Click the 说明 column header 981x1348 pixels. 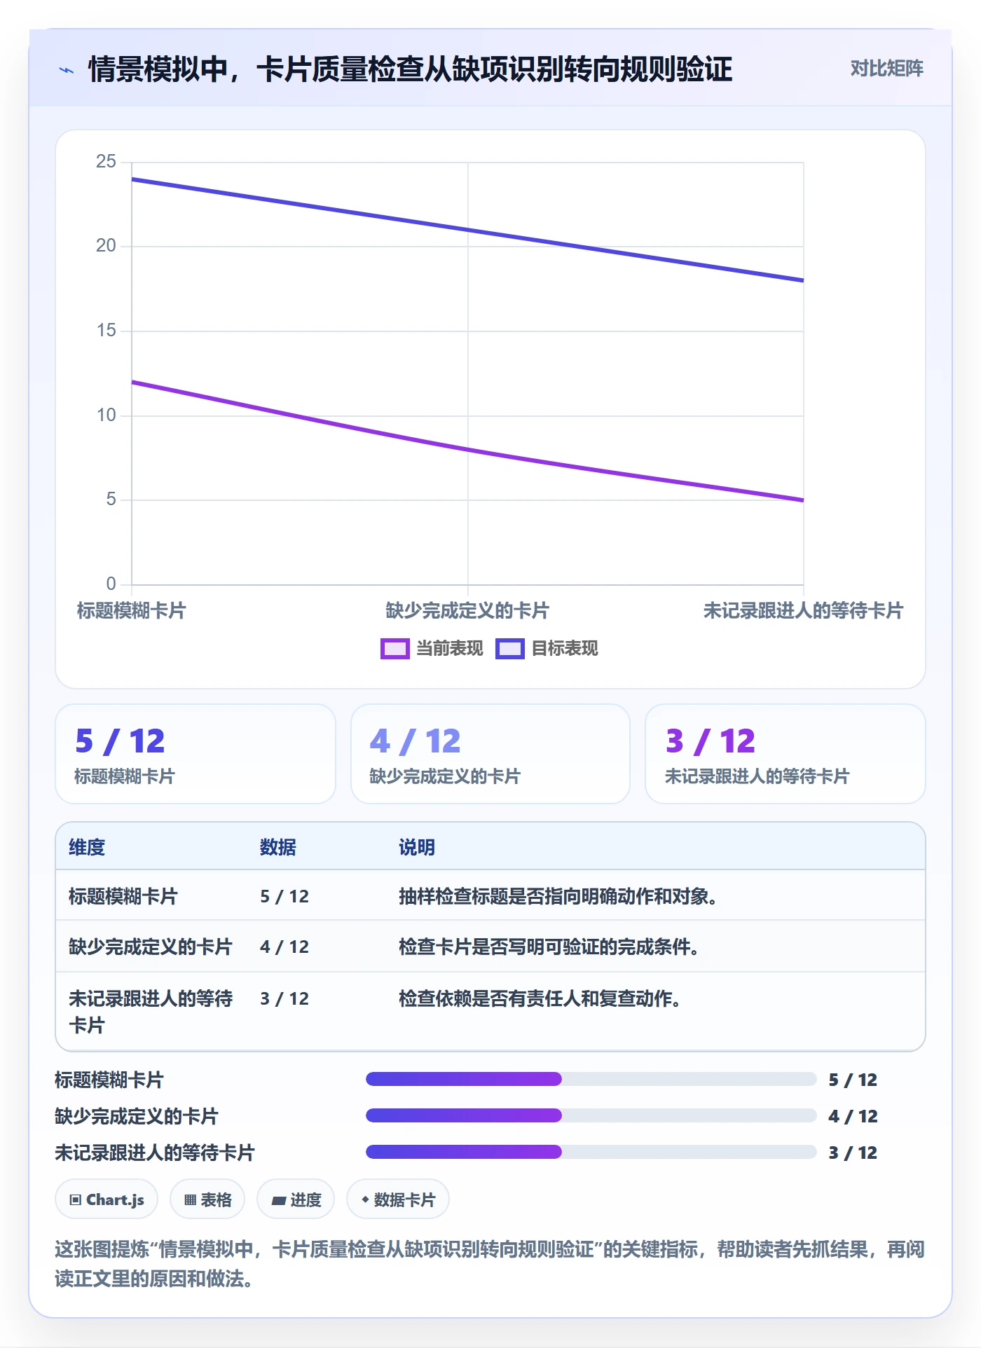tap(417, 847)
